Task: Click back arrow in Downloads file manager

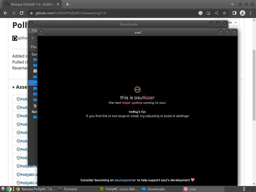Action: (33, 38)
